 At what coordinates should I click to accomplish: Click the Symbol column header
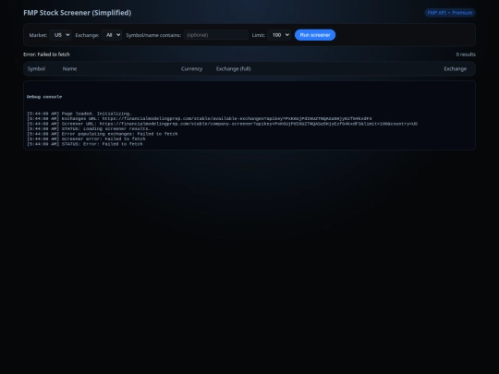36,68
